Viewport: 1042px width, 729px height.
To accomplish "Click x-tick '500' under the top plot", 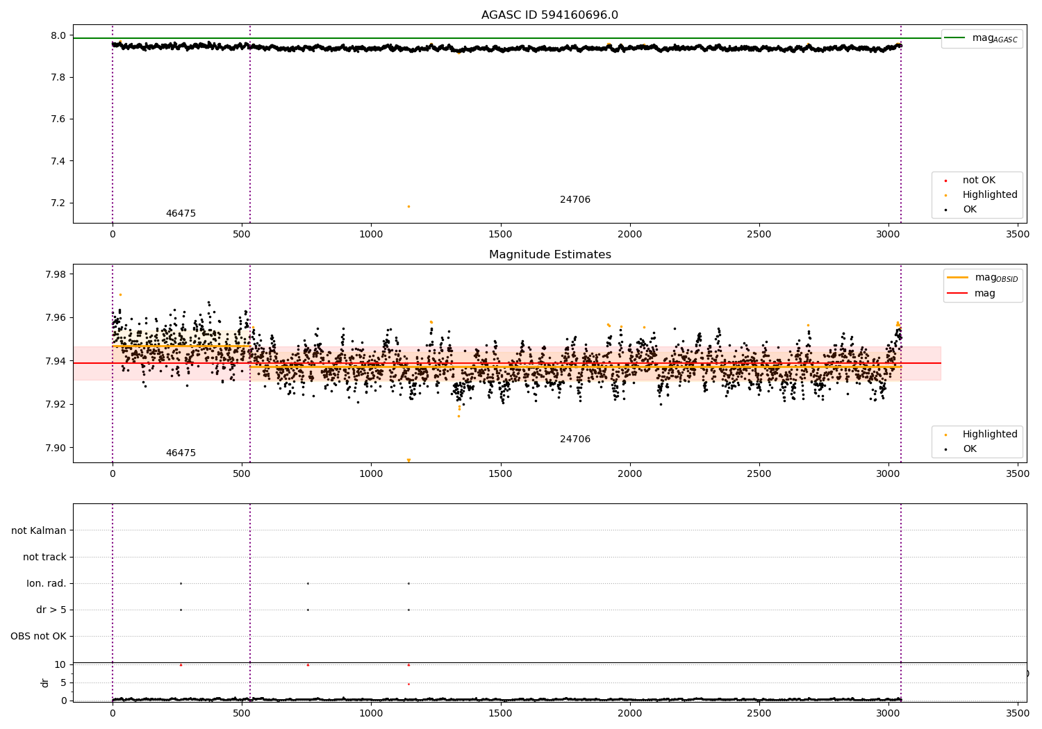I will click(242, 235).
